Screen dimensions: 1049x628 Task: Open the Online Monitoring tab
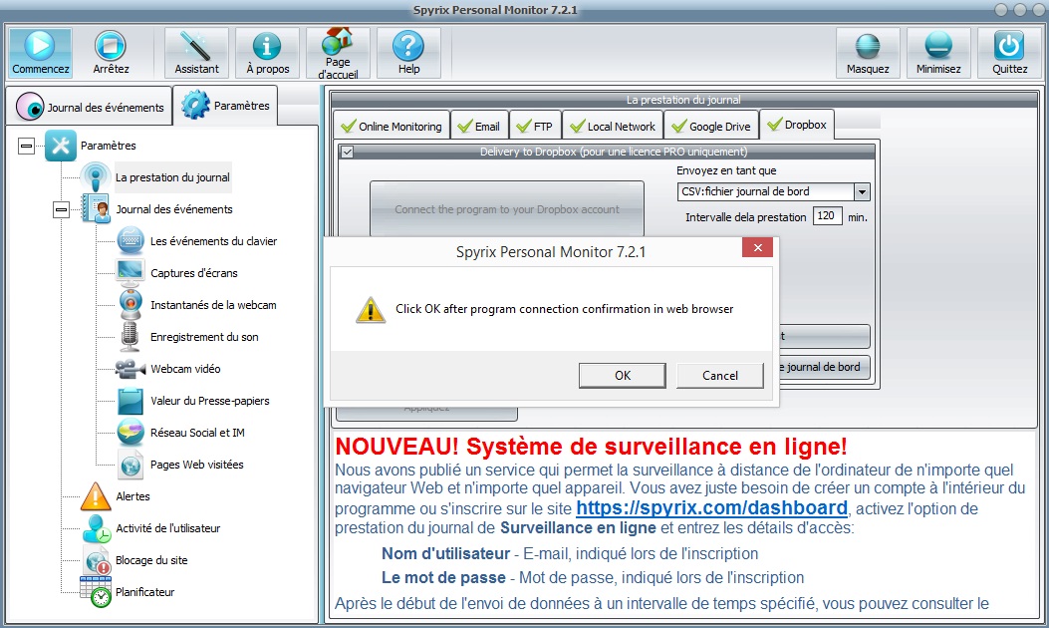(x=392, y=126)
